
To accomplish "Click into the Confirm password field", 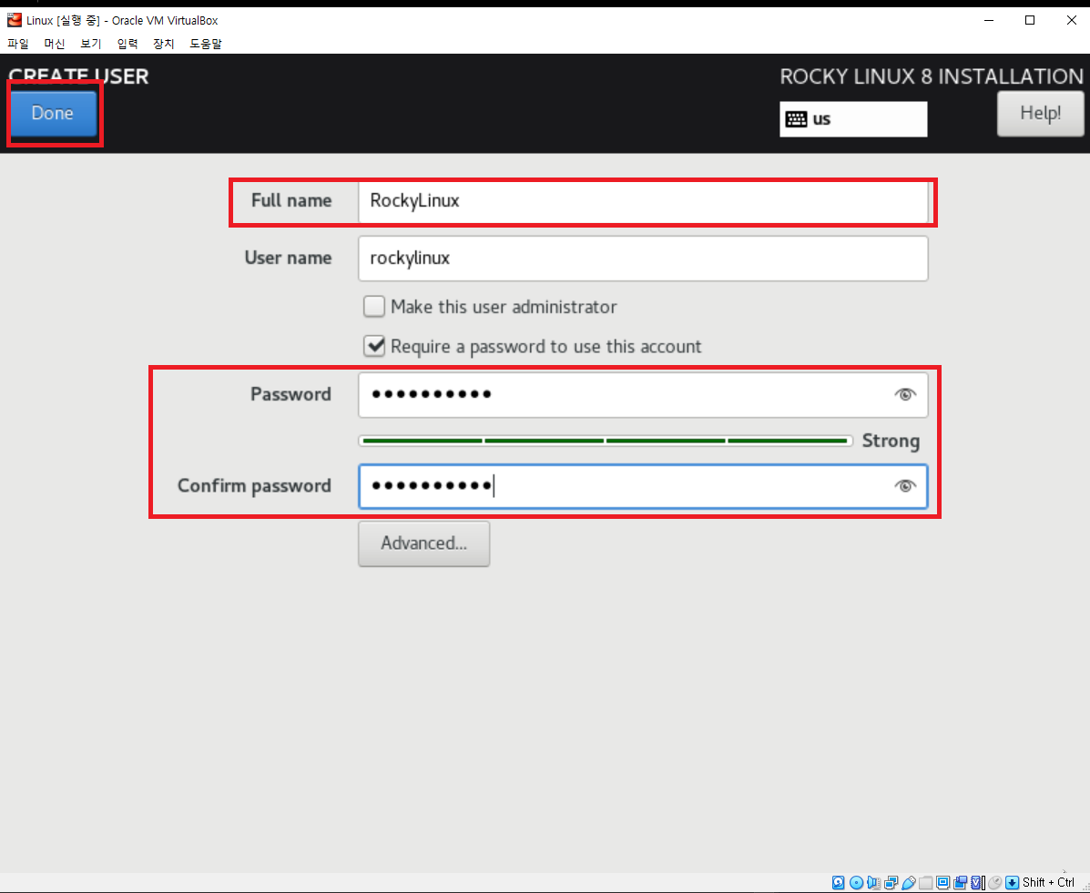I will tap(643, 486).
